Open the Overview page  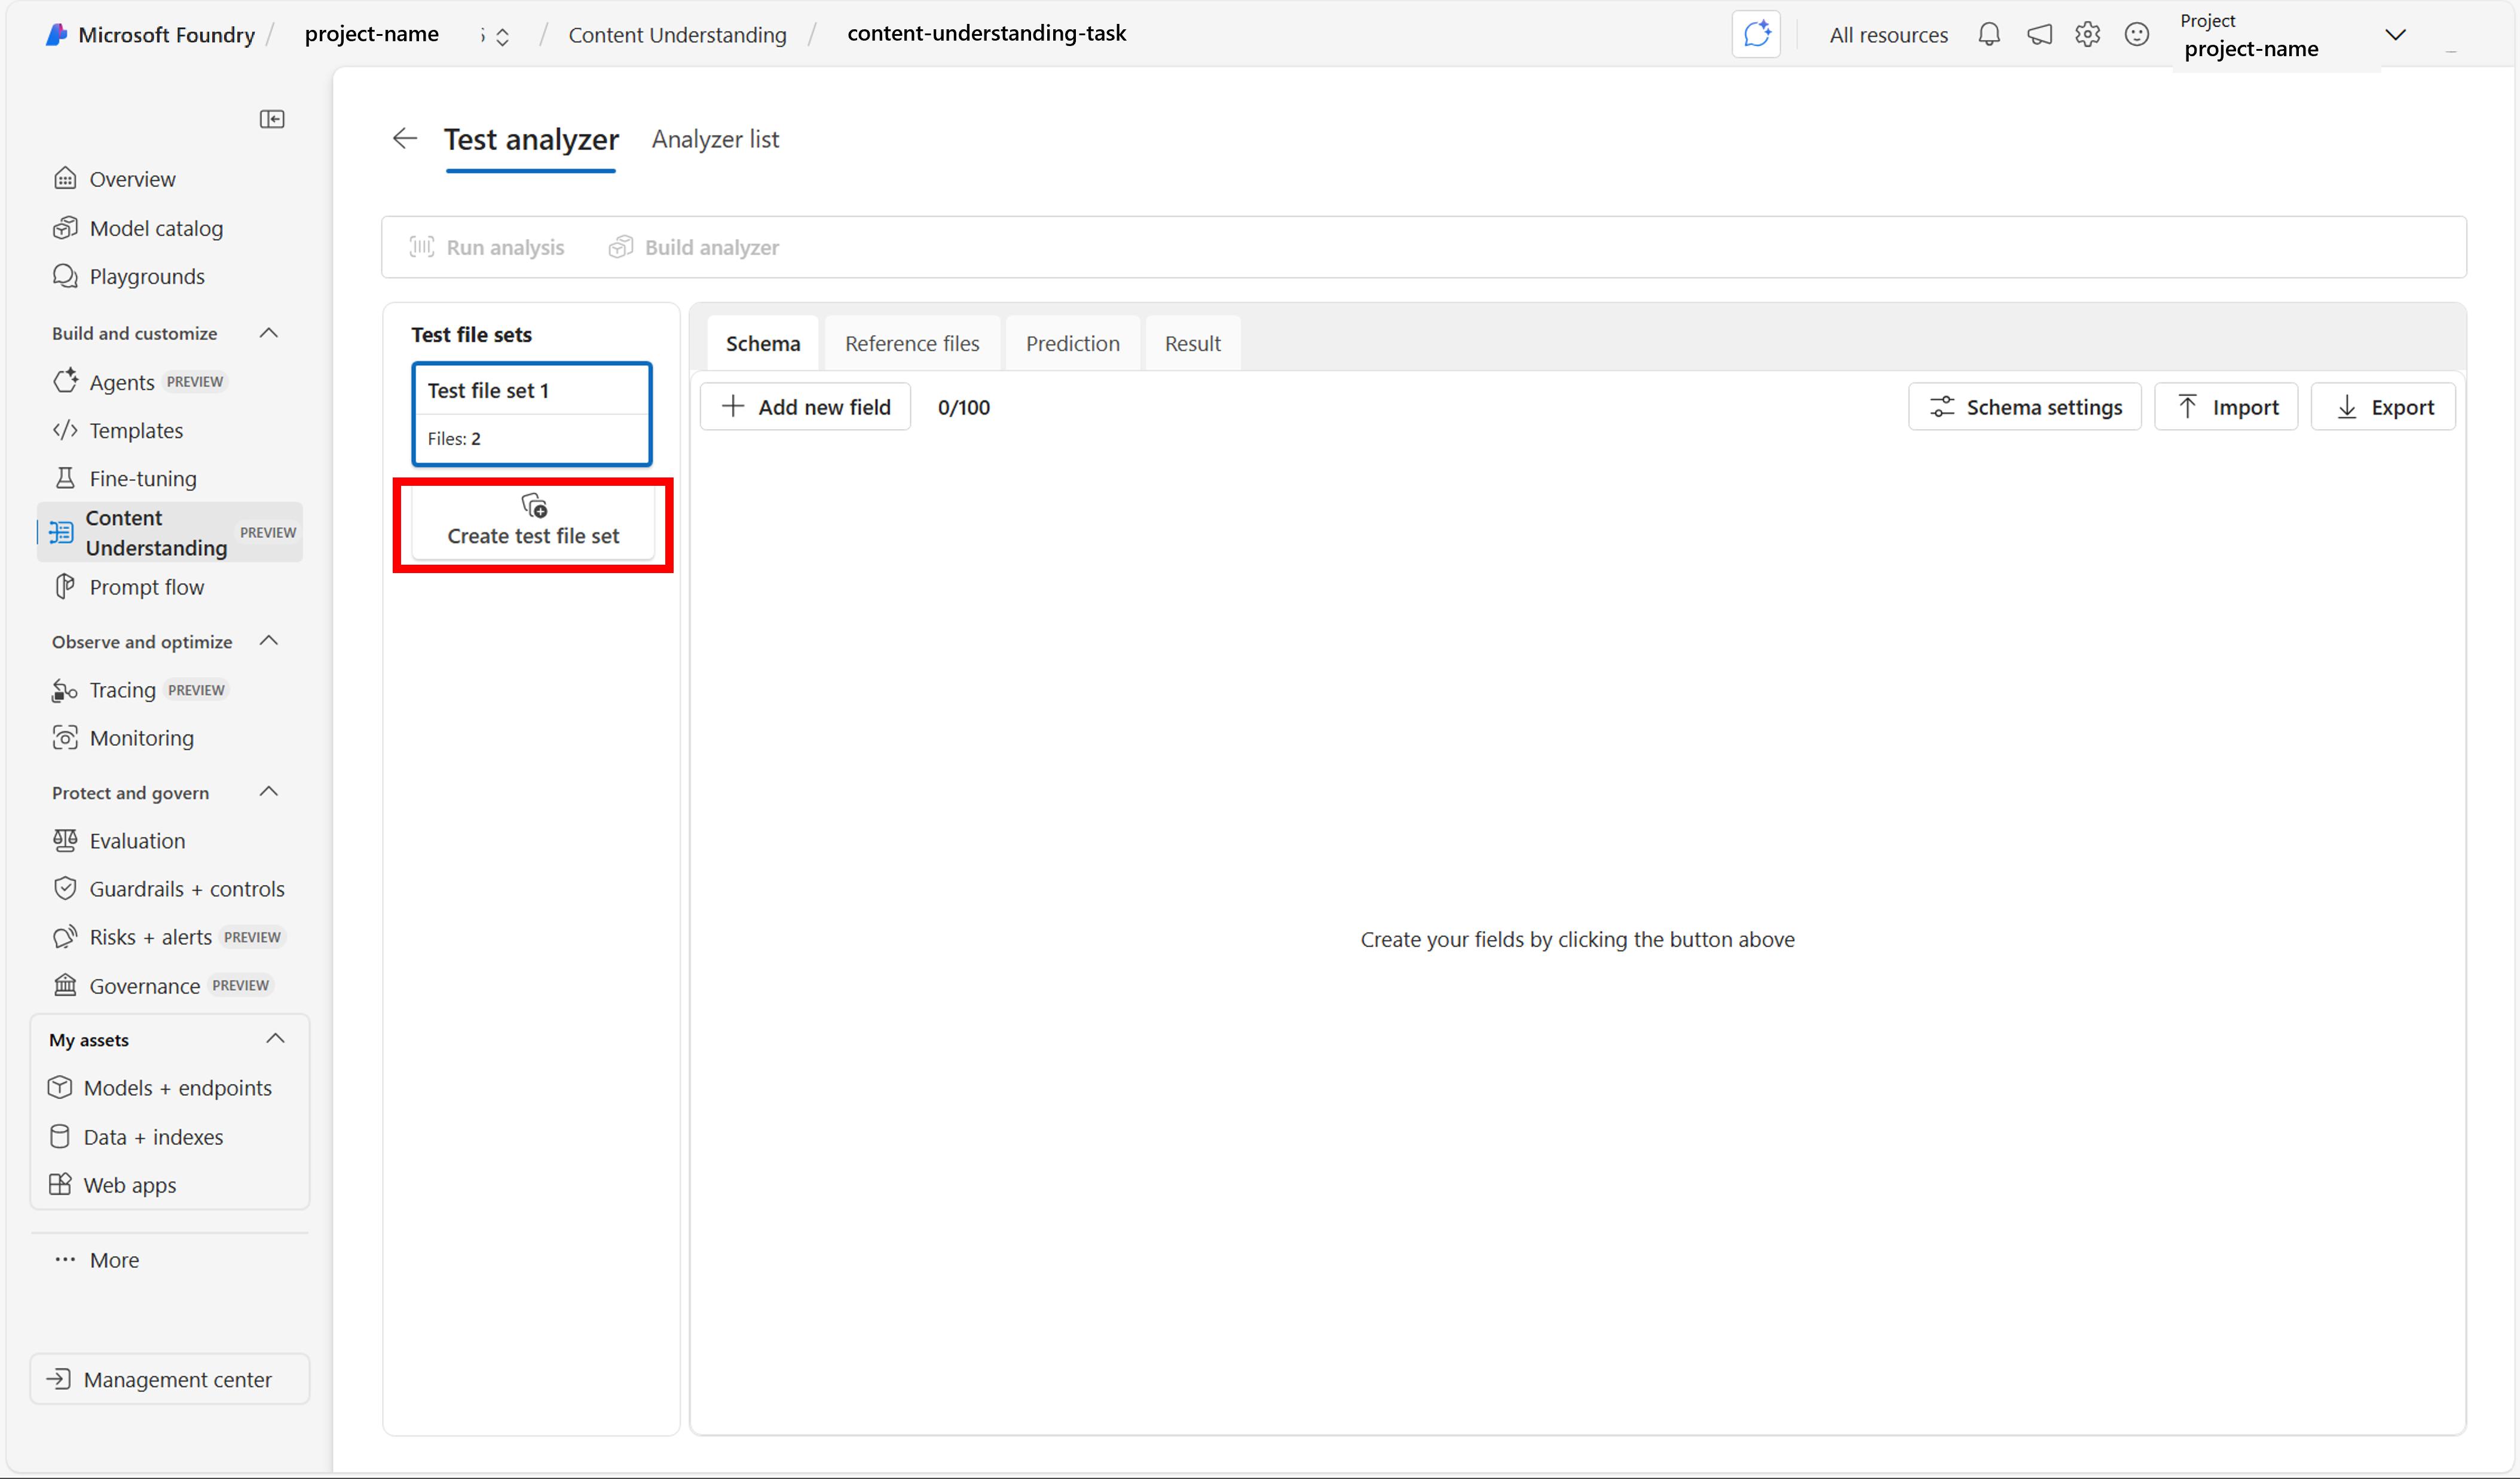(x=132, y=179)
